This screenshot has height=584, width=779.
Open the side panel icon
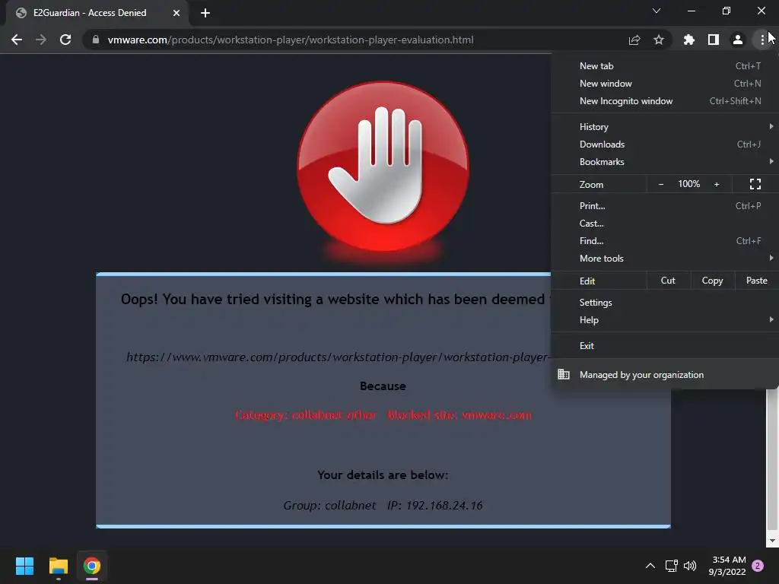click(714, 40)
